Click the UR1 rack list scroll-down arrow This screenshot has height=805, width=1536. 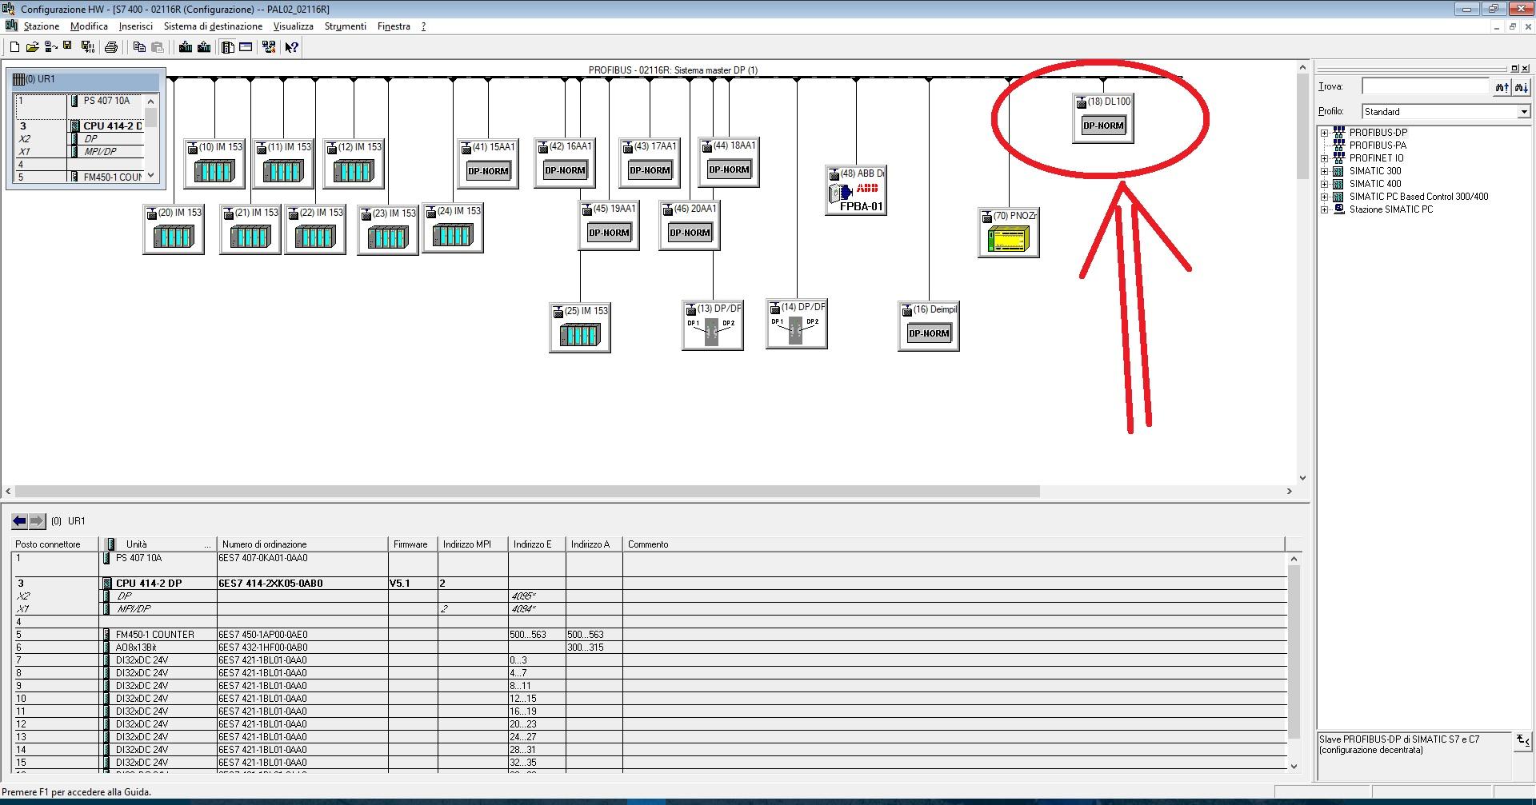pos(150,176)
